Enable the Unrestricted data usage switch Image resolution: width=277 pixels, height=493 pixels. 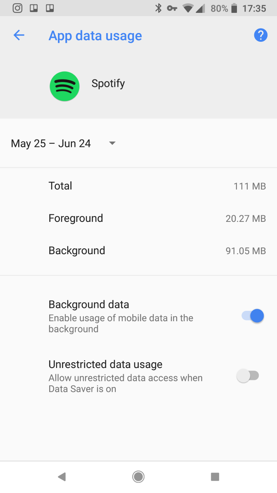tap(248, 376)
